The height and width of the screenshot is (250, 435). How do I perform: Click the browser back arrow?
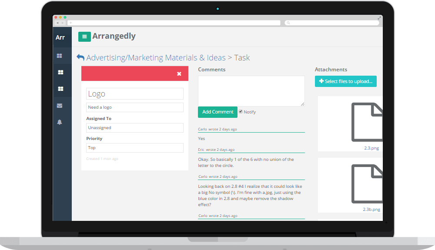pos(57,23)
